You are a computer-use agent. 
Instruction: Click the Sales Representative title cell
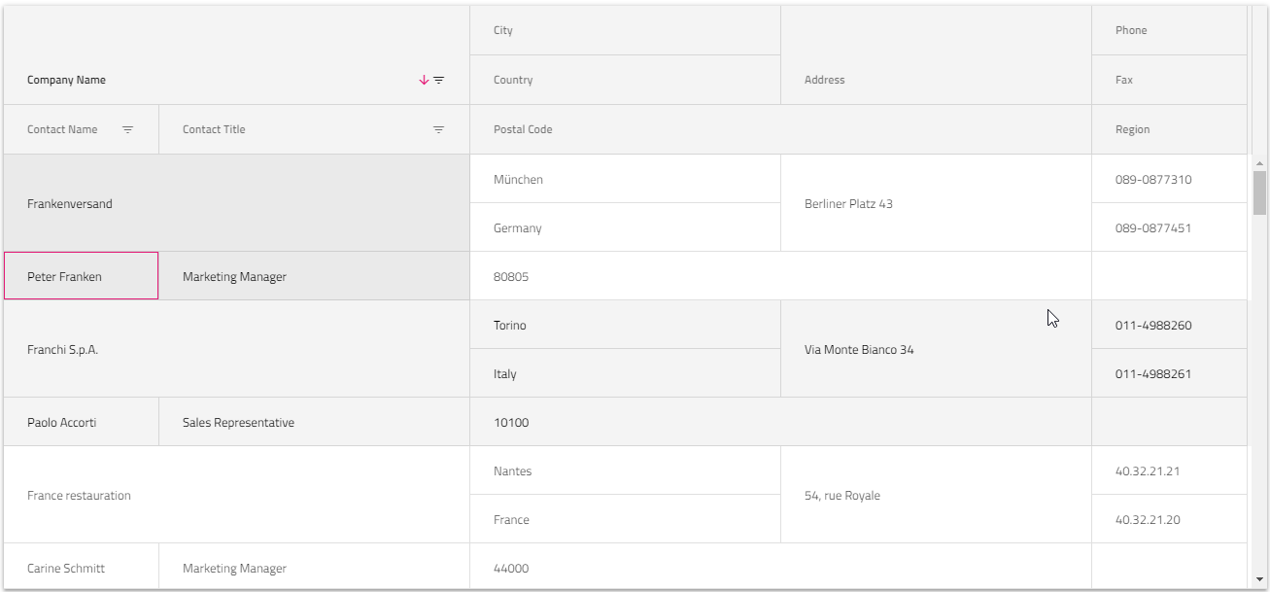pyautogui.click(x=314, y=422)
